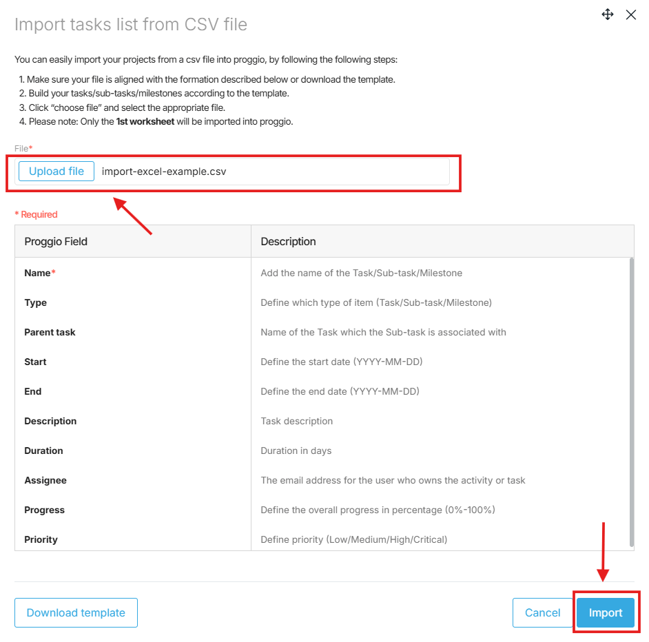Click the Task description text cell
Image resolution: width=649 pixels, height=642 pixels.
[x=296, y=421]
